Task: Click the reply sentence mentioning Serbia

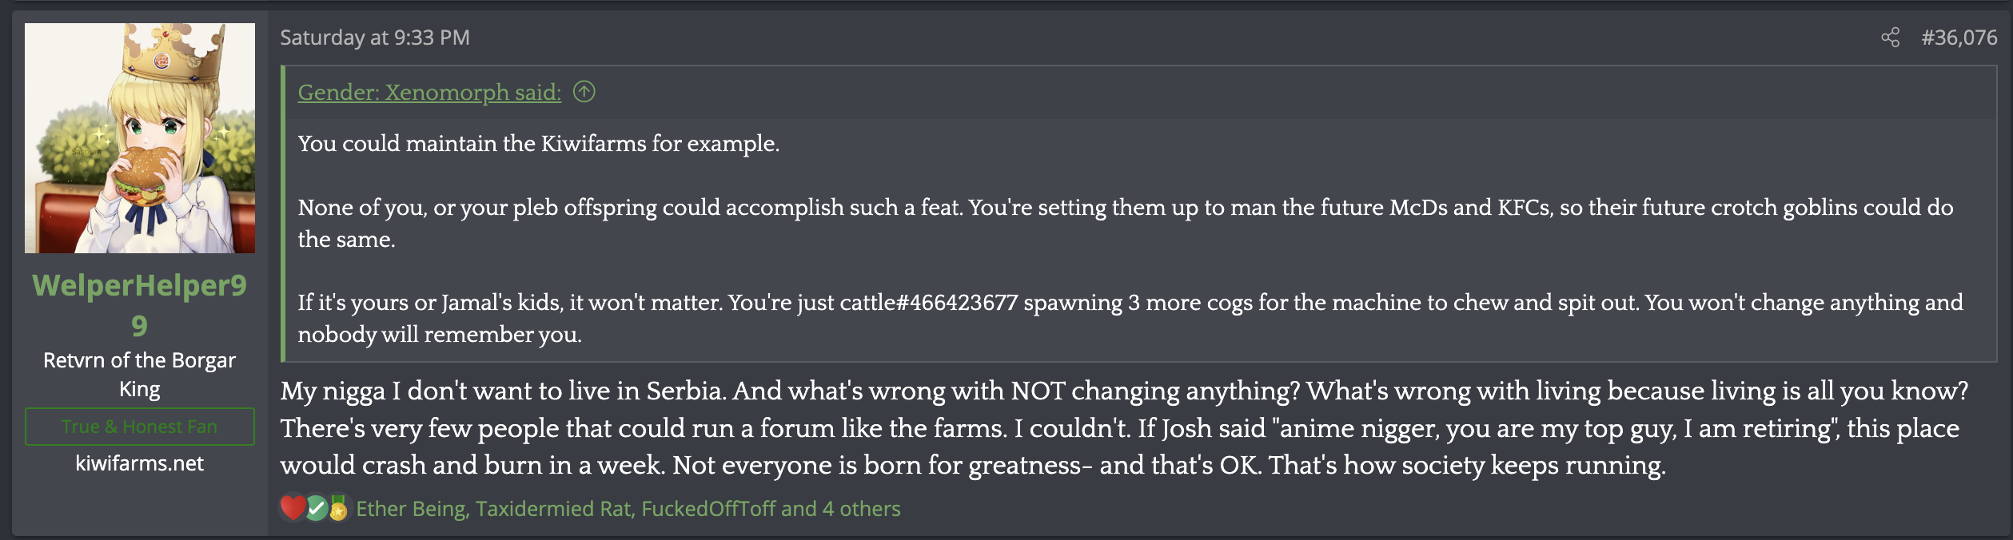Action: tap(504, 391)
